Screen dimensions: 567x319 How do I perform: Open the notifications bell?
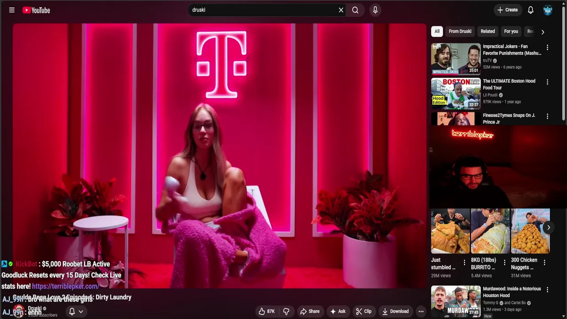(531, 10)
